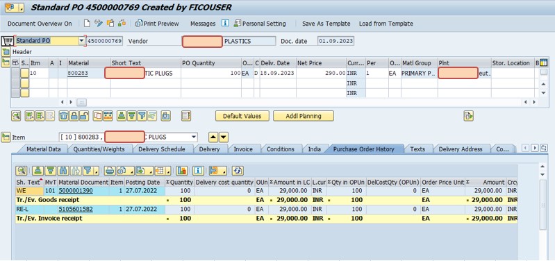This screenshot has height=261, width=555.
Task: Click Sort Descending in PO history toolbar
Action: (x=51, y=171)
